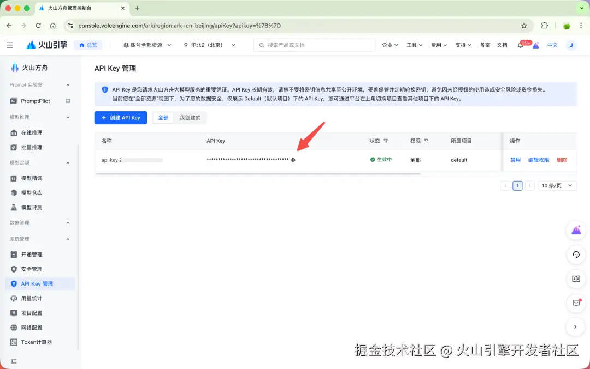Collapse the 模型定制 sidebar section

[x=68, y=162]
